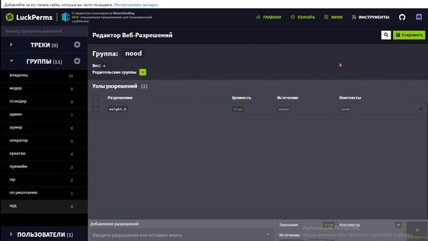This screenshot has height=241, width=428.
Task: Select the vip group
Action: (x=44, y=180)
